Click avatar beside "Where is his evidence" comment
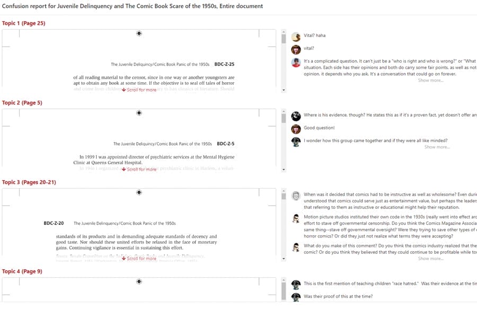477x318 pixels. click(296, 116)
